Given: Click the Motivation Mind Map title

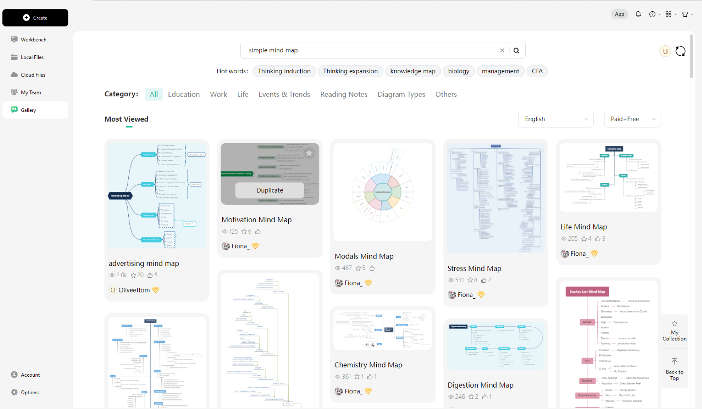Looking at the screenshot, I should tap(257, 220).
